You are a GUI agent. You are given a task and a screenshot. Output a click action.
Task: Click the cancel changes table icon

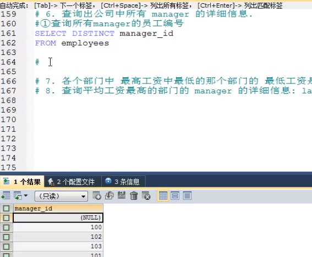point(146,195)
